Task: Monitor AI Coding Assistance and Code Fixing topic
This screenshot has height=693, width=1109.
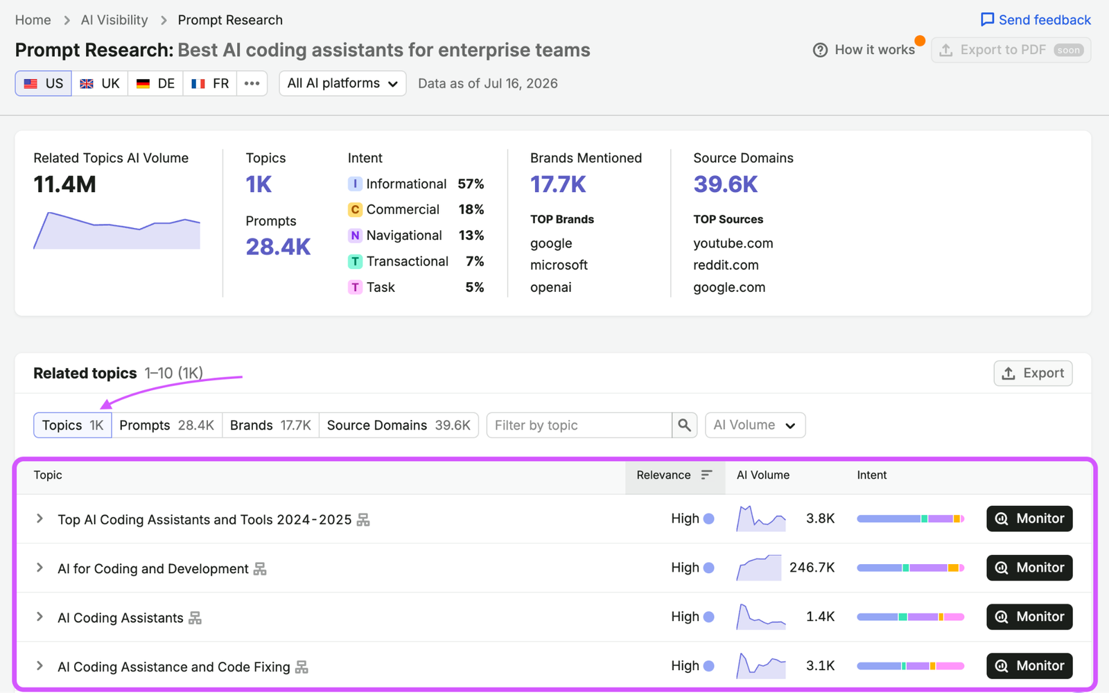Action: pyautogui.click(x=1029, y=666)
